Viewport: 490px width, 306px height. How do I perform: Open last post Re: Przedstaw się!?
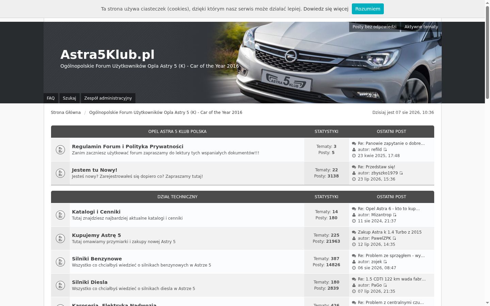376,167
